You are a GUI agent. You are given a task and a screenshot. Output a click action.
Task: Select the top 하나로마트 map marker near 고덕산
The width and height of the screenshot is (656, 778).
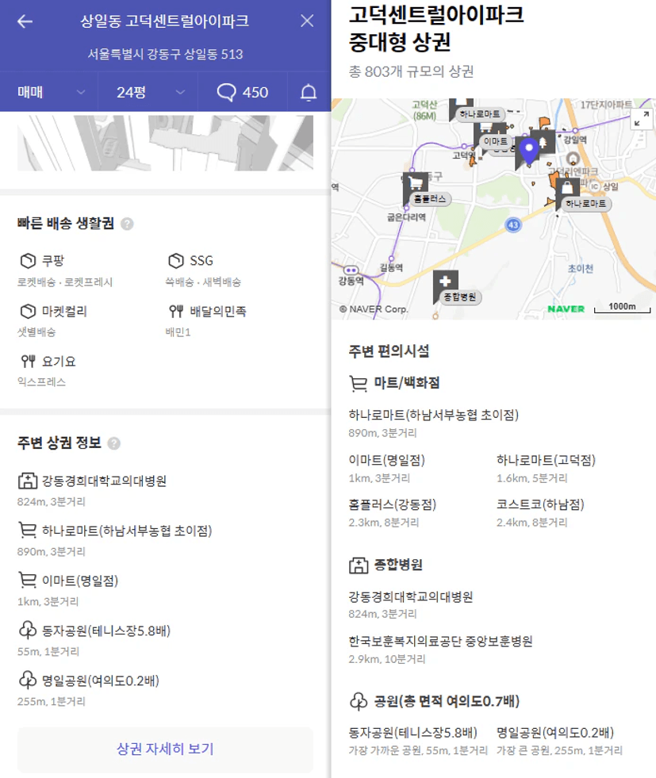[479, 114]
